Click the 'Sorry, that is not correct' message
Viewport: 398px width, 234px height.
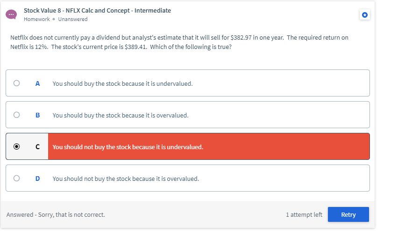(71, 214)
